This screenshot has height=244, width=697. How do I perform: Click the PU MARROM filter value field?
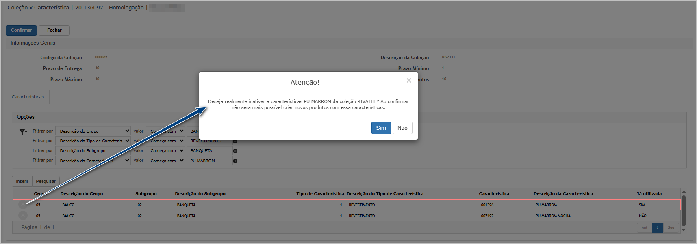(x=209, y=161)
